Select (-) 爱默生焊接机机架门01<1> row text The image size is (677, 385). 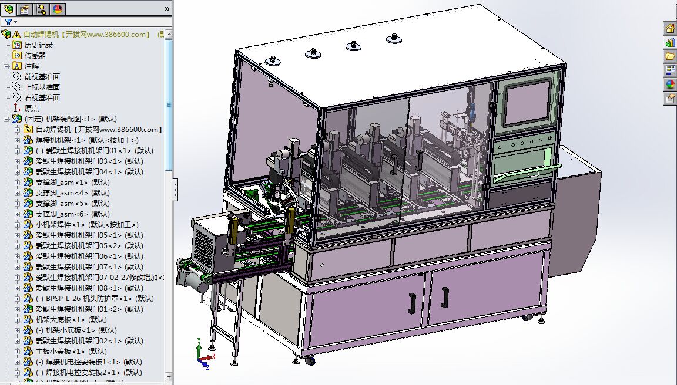95,150
